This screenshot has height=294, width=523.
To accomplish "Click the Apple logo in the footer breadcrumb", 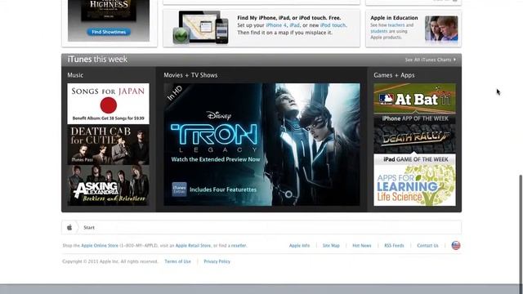I will pos(69,227).
